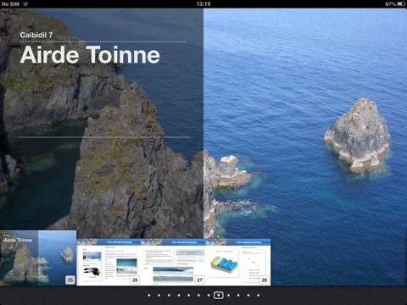This screenshot has width=407, height=305.
Task: Tap the 13:15 clock in the status bar
Action: click(203, 3)
